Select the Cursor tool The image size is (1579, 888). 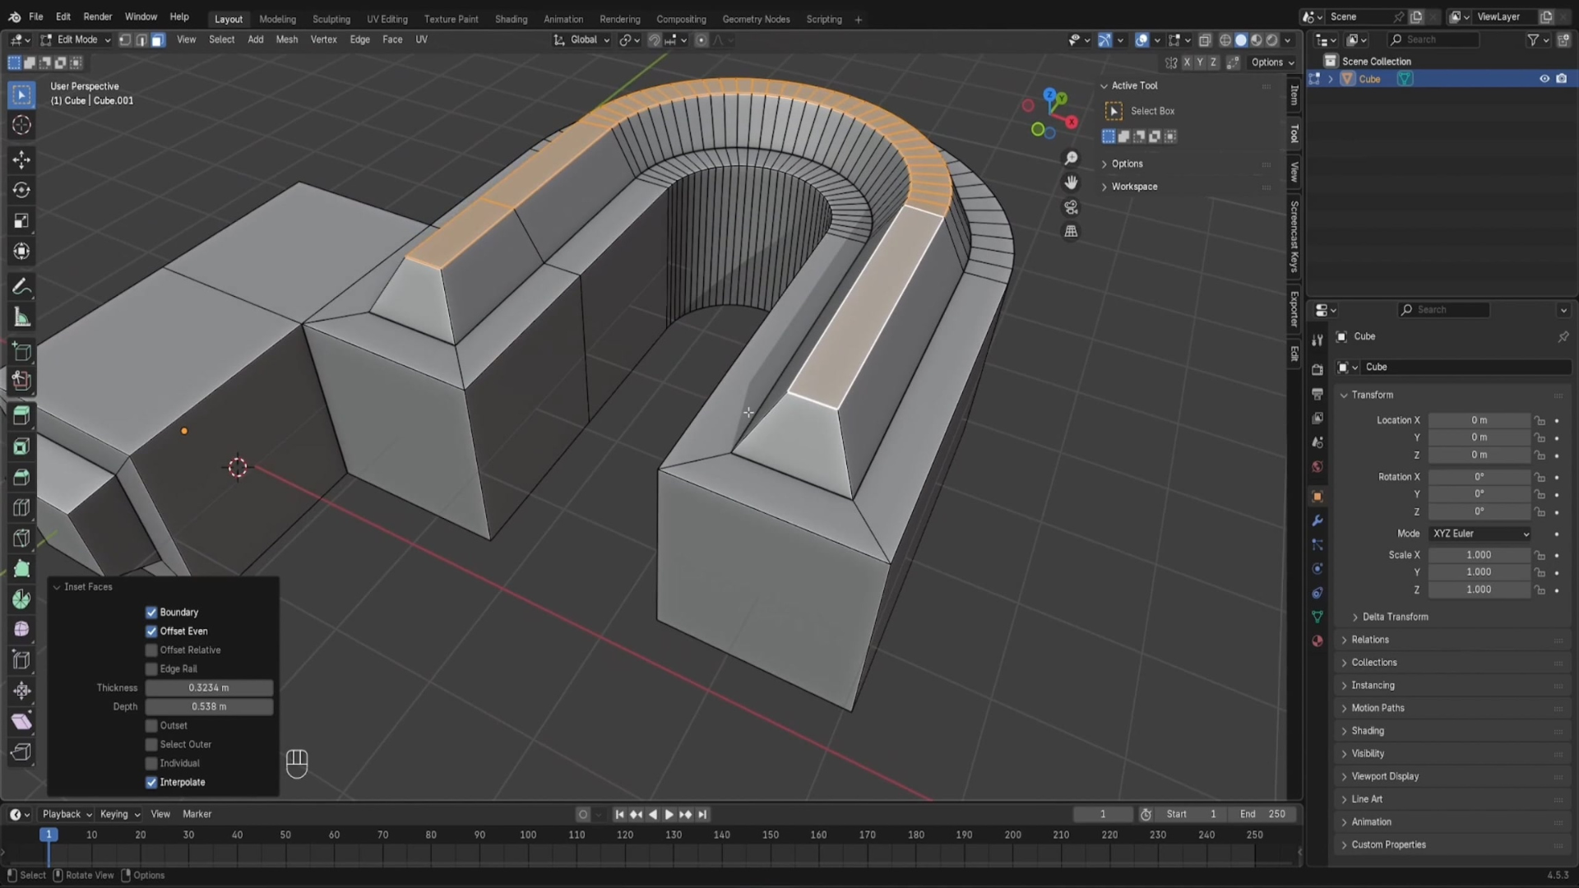(x=22, y=125)
